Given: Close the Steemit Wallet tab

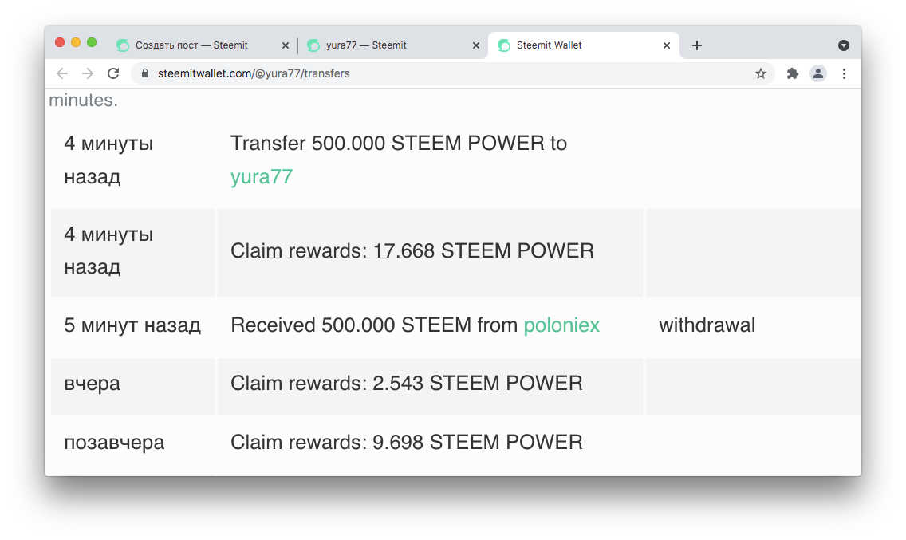Looking at the screenshot, I should [667, 45].
